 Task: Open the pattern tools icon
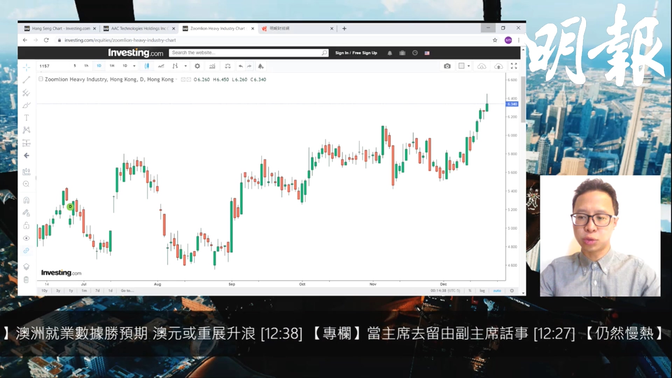pos(26,130)
